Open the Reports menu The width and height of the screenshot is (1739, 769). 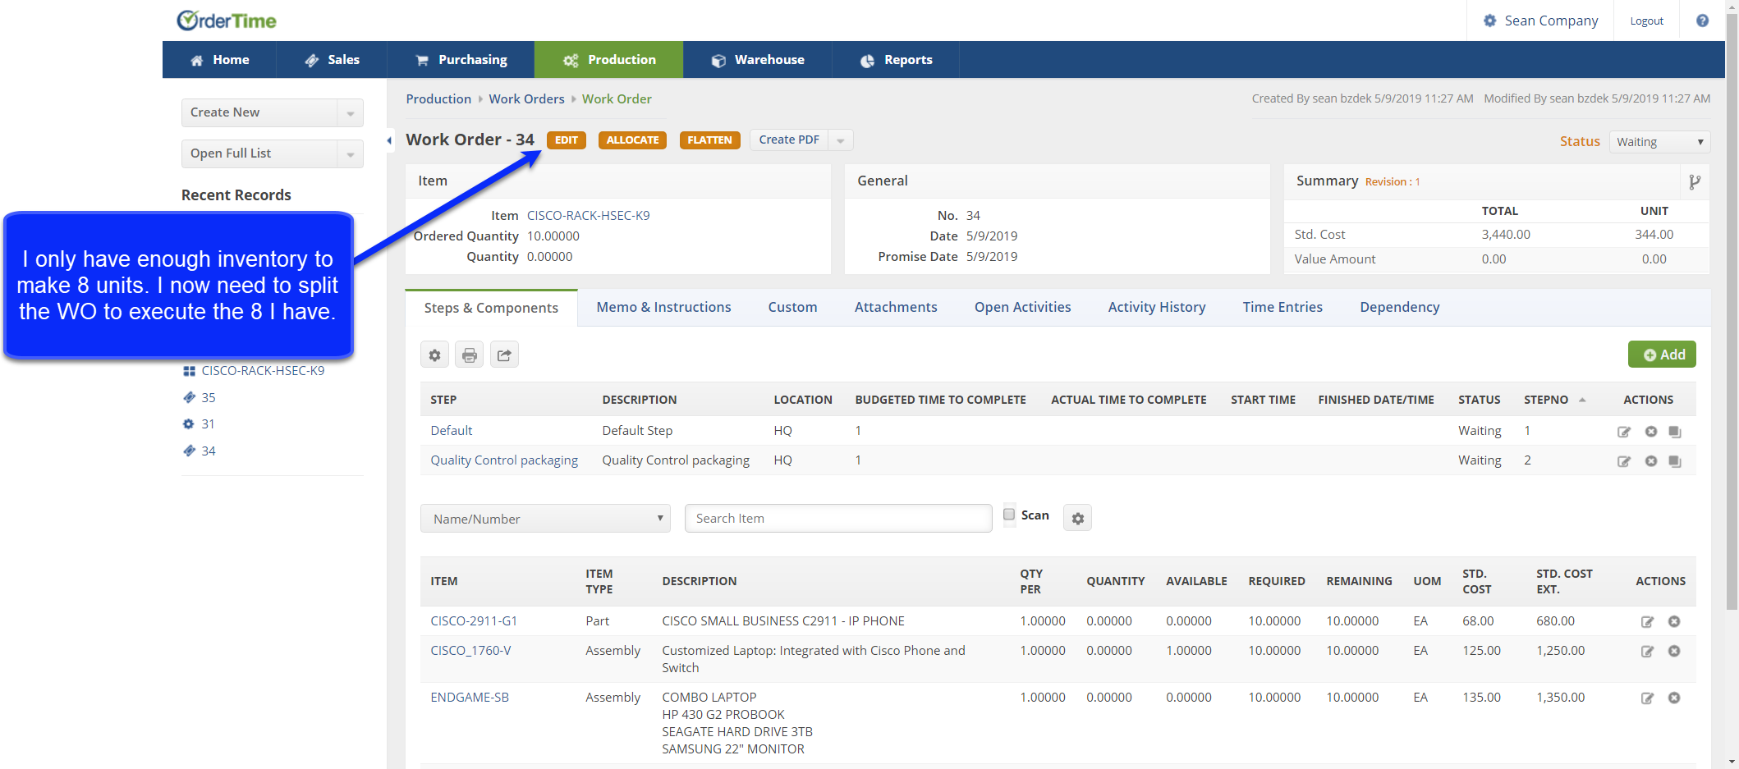[896, 60]
